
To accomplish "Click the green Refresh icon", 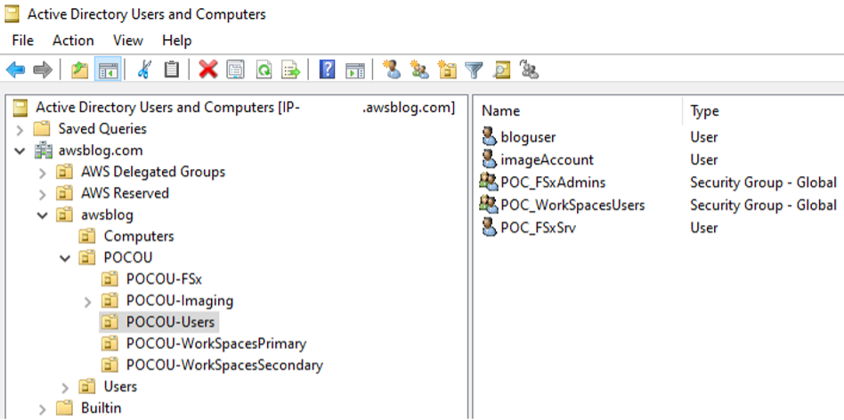I will 264,70.
